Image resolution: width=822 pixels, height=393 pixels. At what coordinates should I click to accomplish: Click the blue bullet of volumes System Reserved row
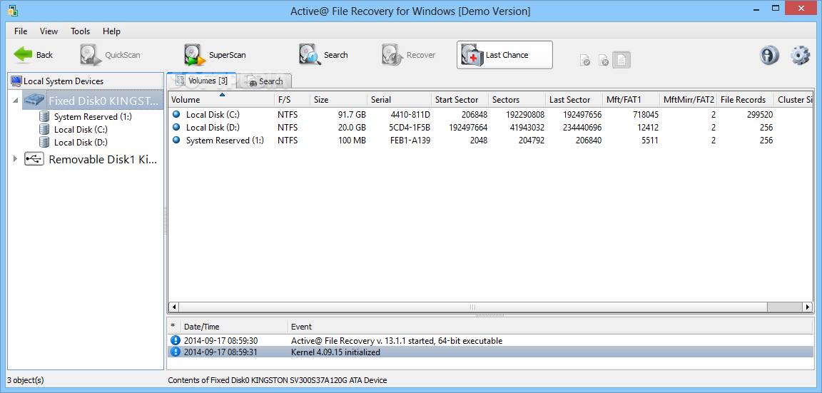point(176,140)
